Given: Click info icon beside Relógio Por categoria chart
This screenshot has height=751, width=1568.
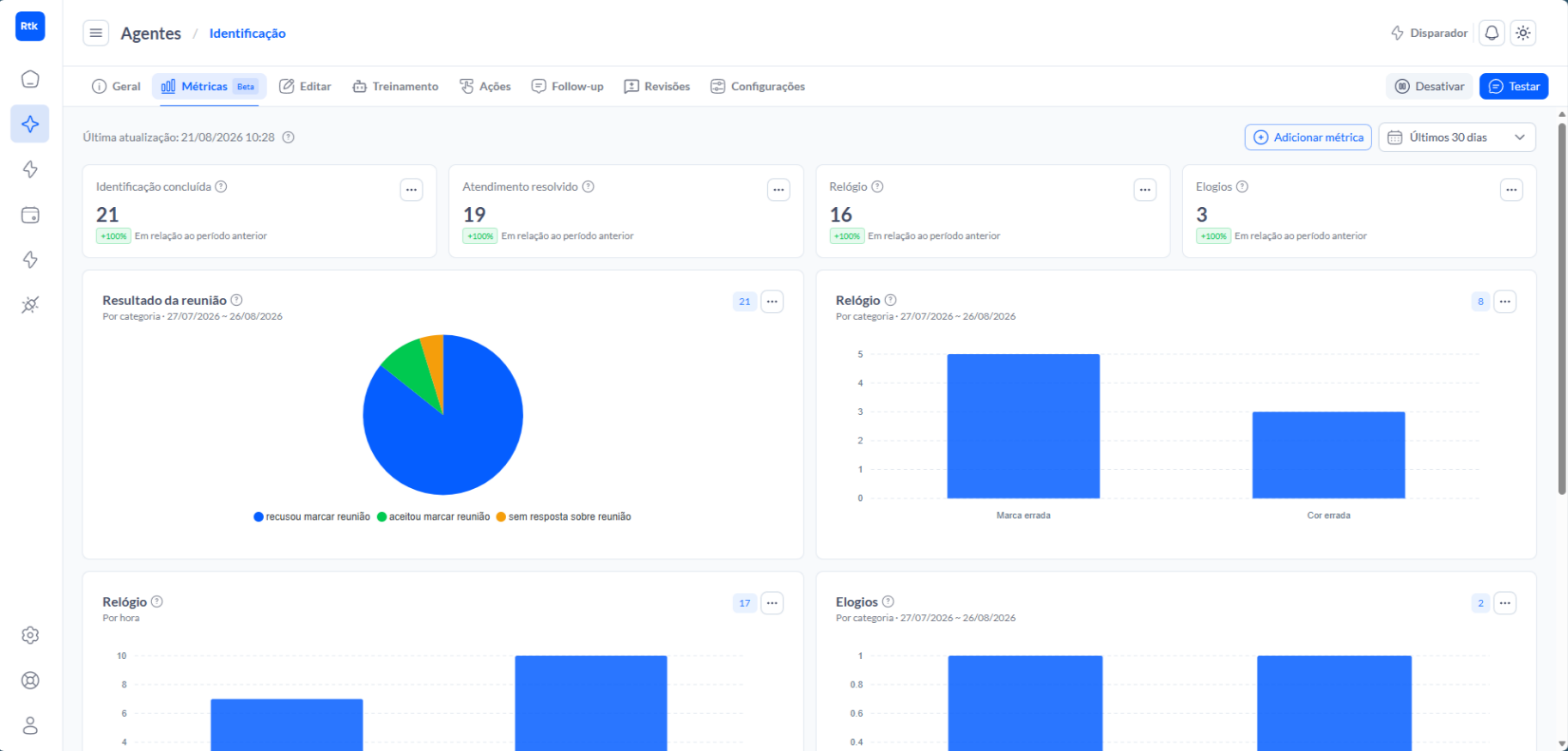Looking at the screenshot, I should pyautogui.click(x=890, y=300).
